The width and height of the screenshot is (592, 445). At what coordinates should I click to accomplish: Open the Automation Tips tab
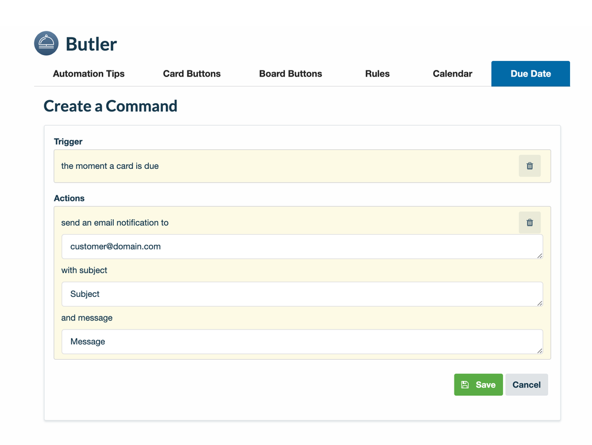[89, 73]
